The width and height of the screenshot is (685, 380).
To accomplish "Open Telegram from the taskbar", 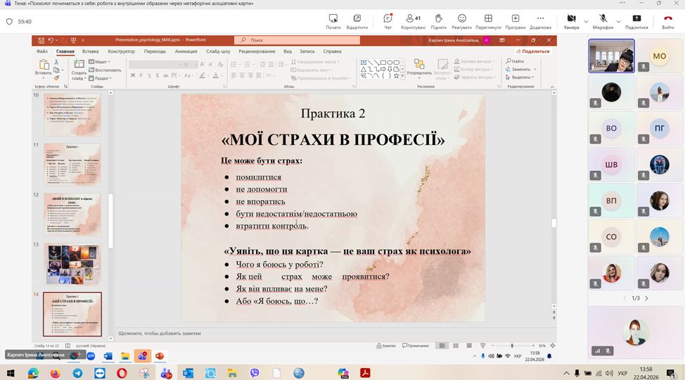I will (x=77, y=373).
